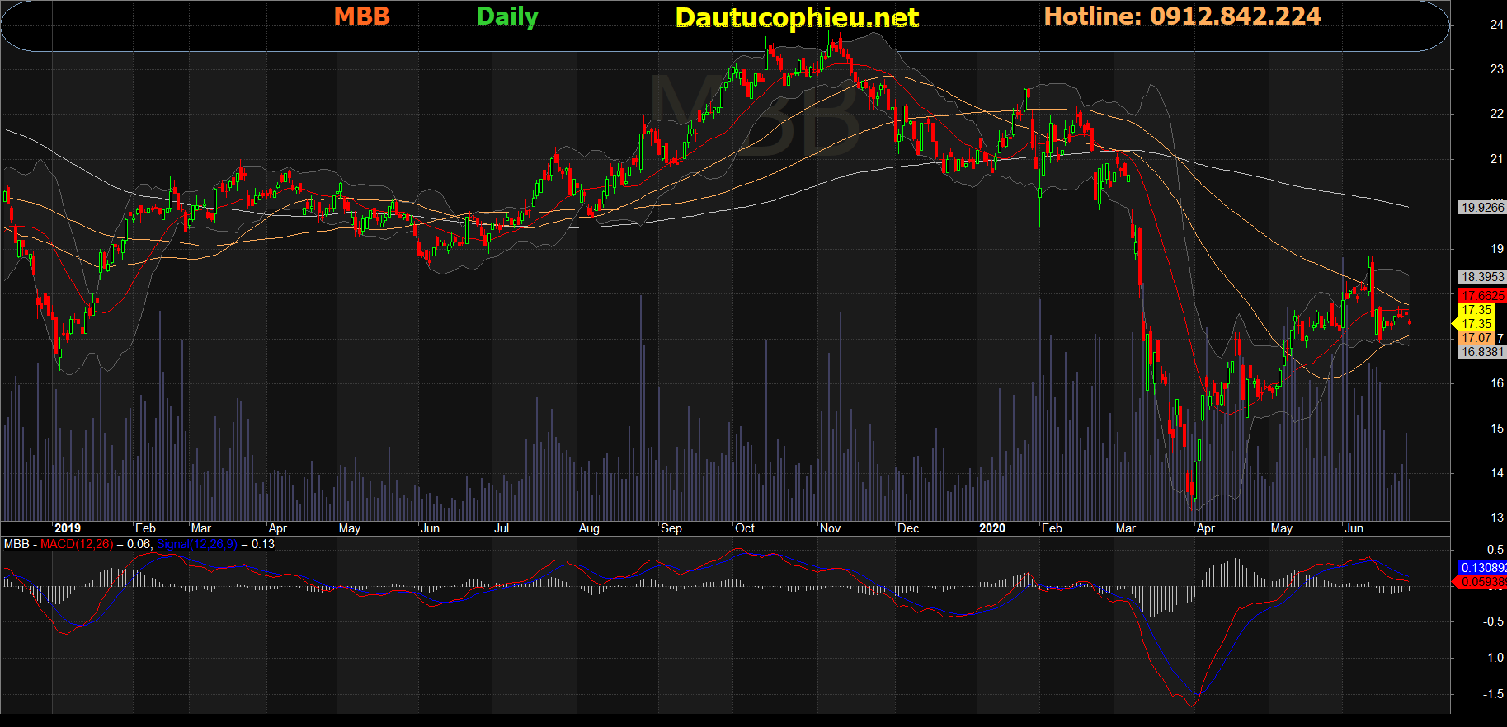Select the 19.9266 moving average price tag
The image size is (1507, 727).
click(1481, 208)
